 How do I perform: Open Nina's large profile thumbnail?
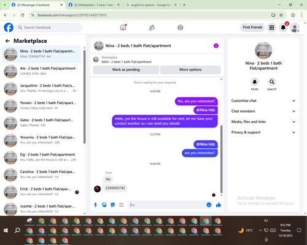263,50
